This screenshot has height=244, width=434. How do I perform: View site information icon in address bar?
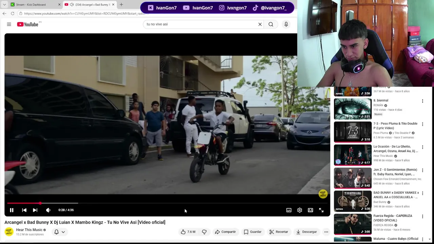tap(21, 14)
